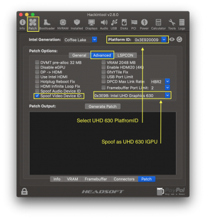Enable Hotplug Reboot Fix checkbox
Screen dimensions: 206x219
point(37,82)
